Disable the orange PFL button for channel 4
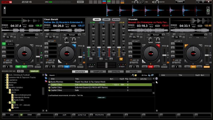213x120 pixels. (121, 59)
